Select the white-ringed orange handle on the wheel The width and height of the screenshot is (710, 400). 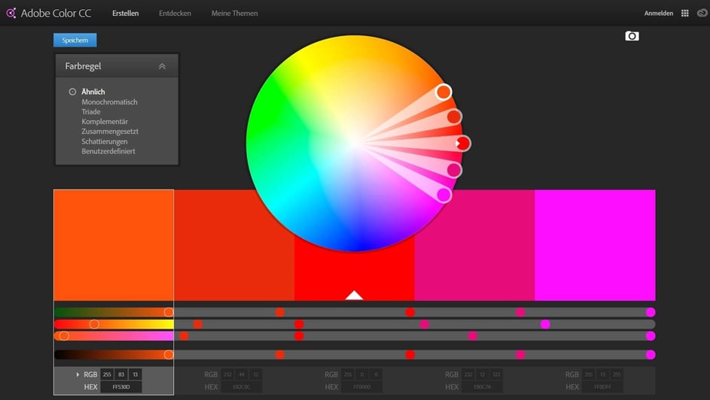pyautogui.click(x=443, y=92)
